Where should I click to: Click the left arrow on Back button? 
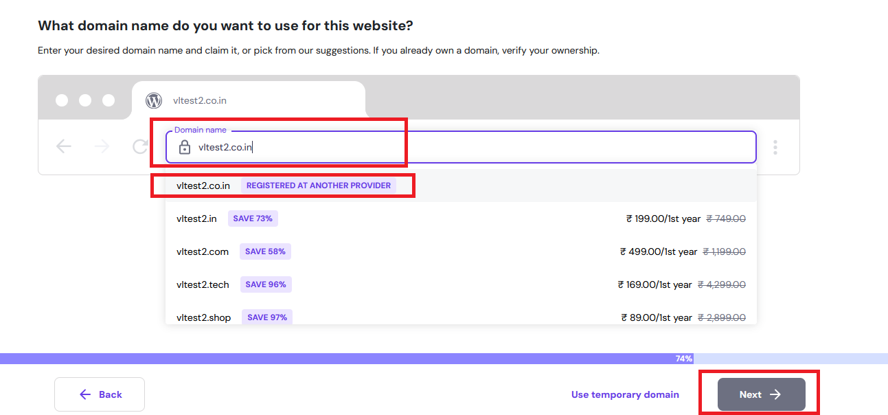85,394
